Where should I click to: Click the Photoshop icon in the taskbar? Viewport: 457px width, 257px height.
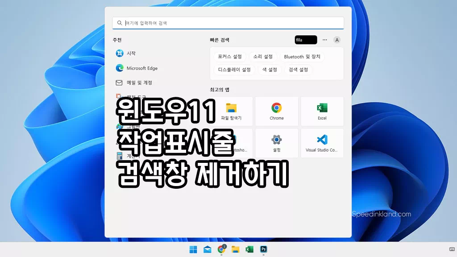pos(264,249)
